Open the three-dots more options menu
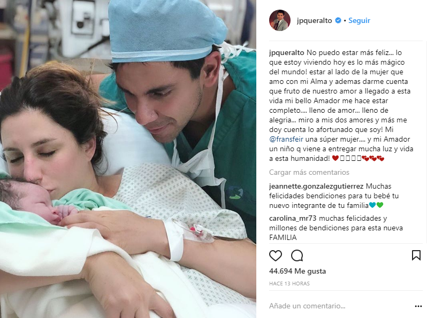 coord(418,306)
